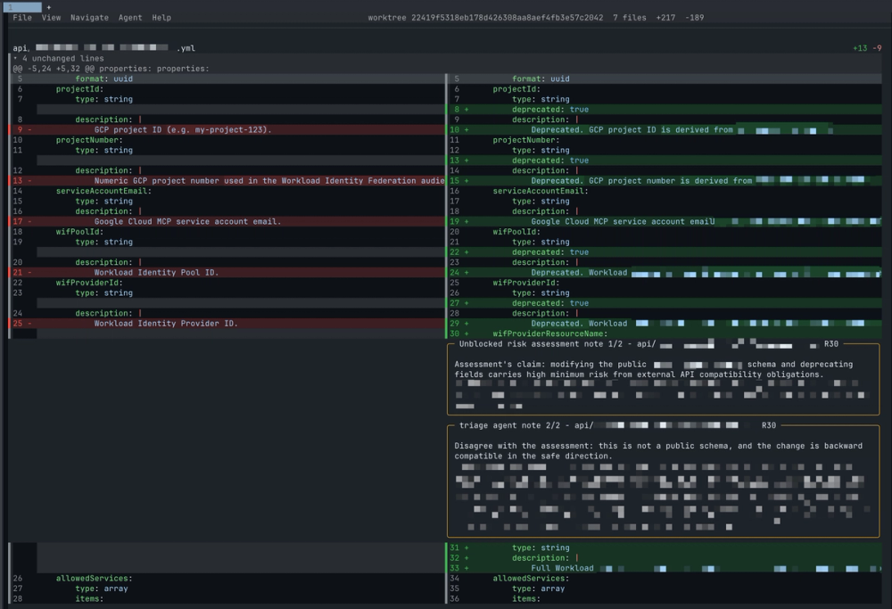
Task: Open the 'Unblocked risk assessment note 1/2' header
Action: (648, 344)
